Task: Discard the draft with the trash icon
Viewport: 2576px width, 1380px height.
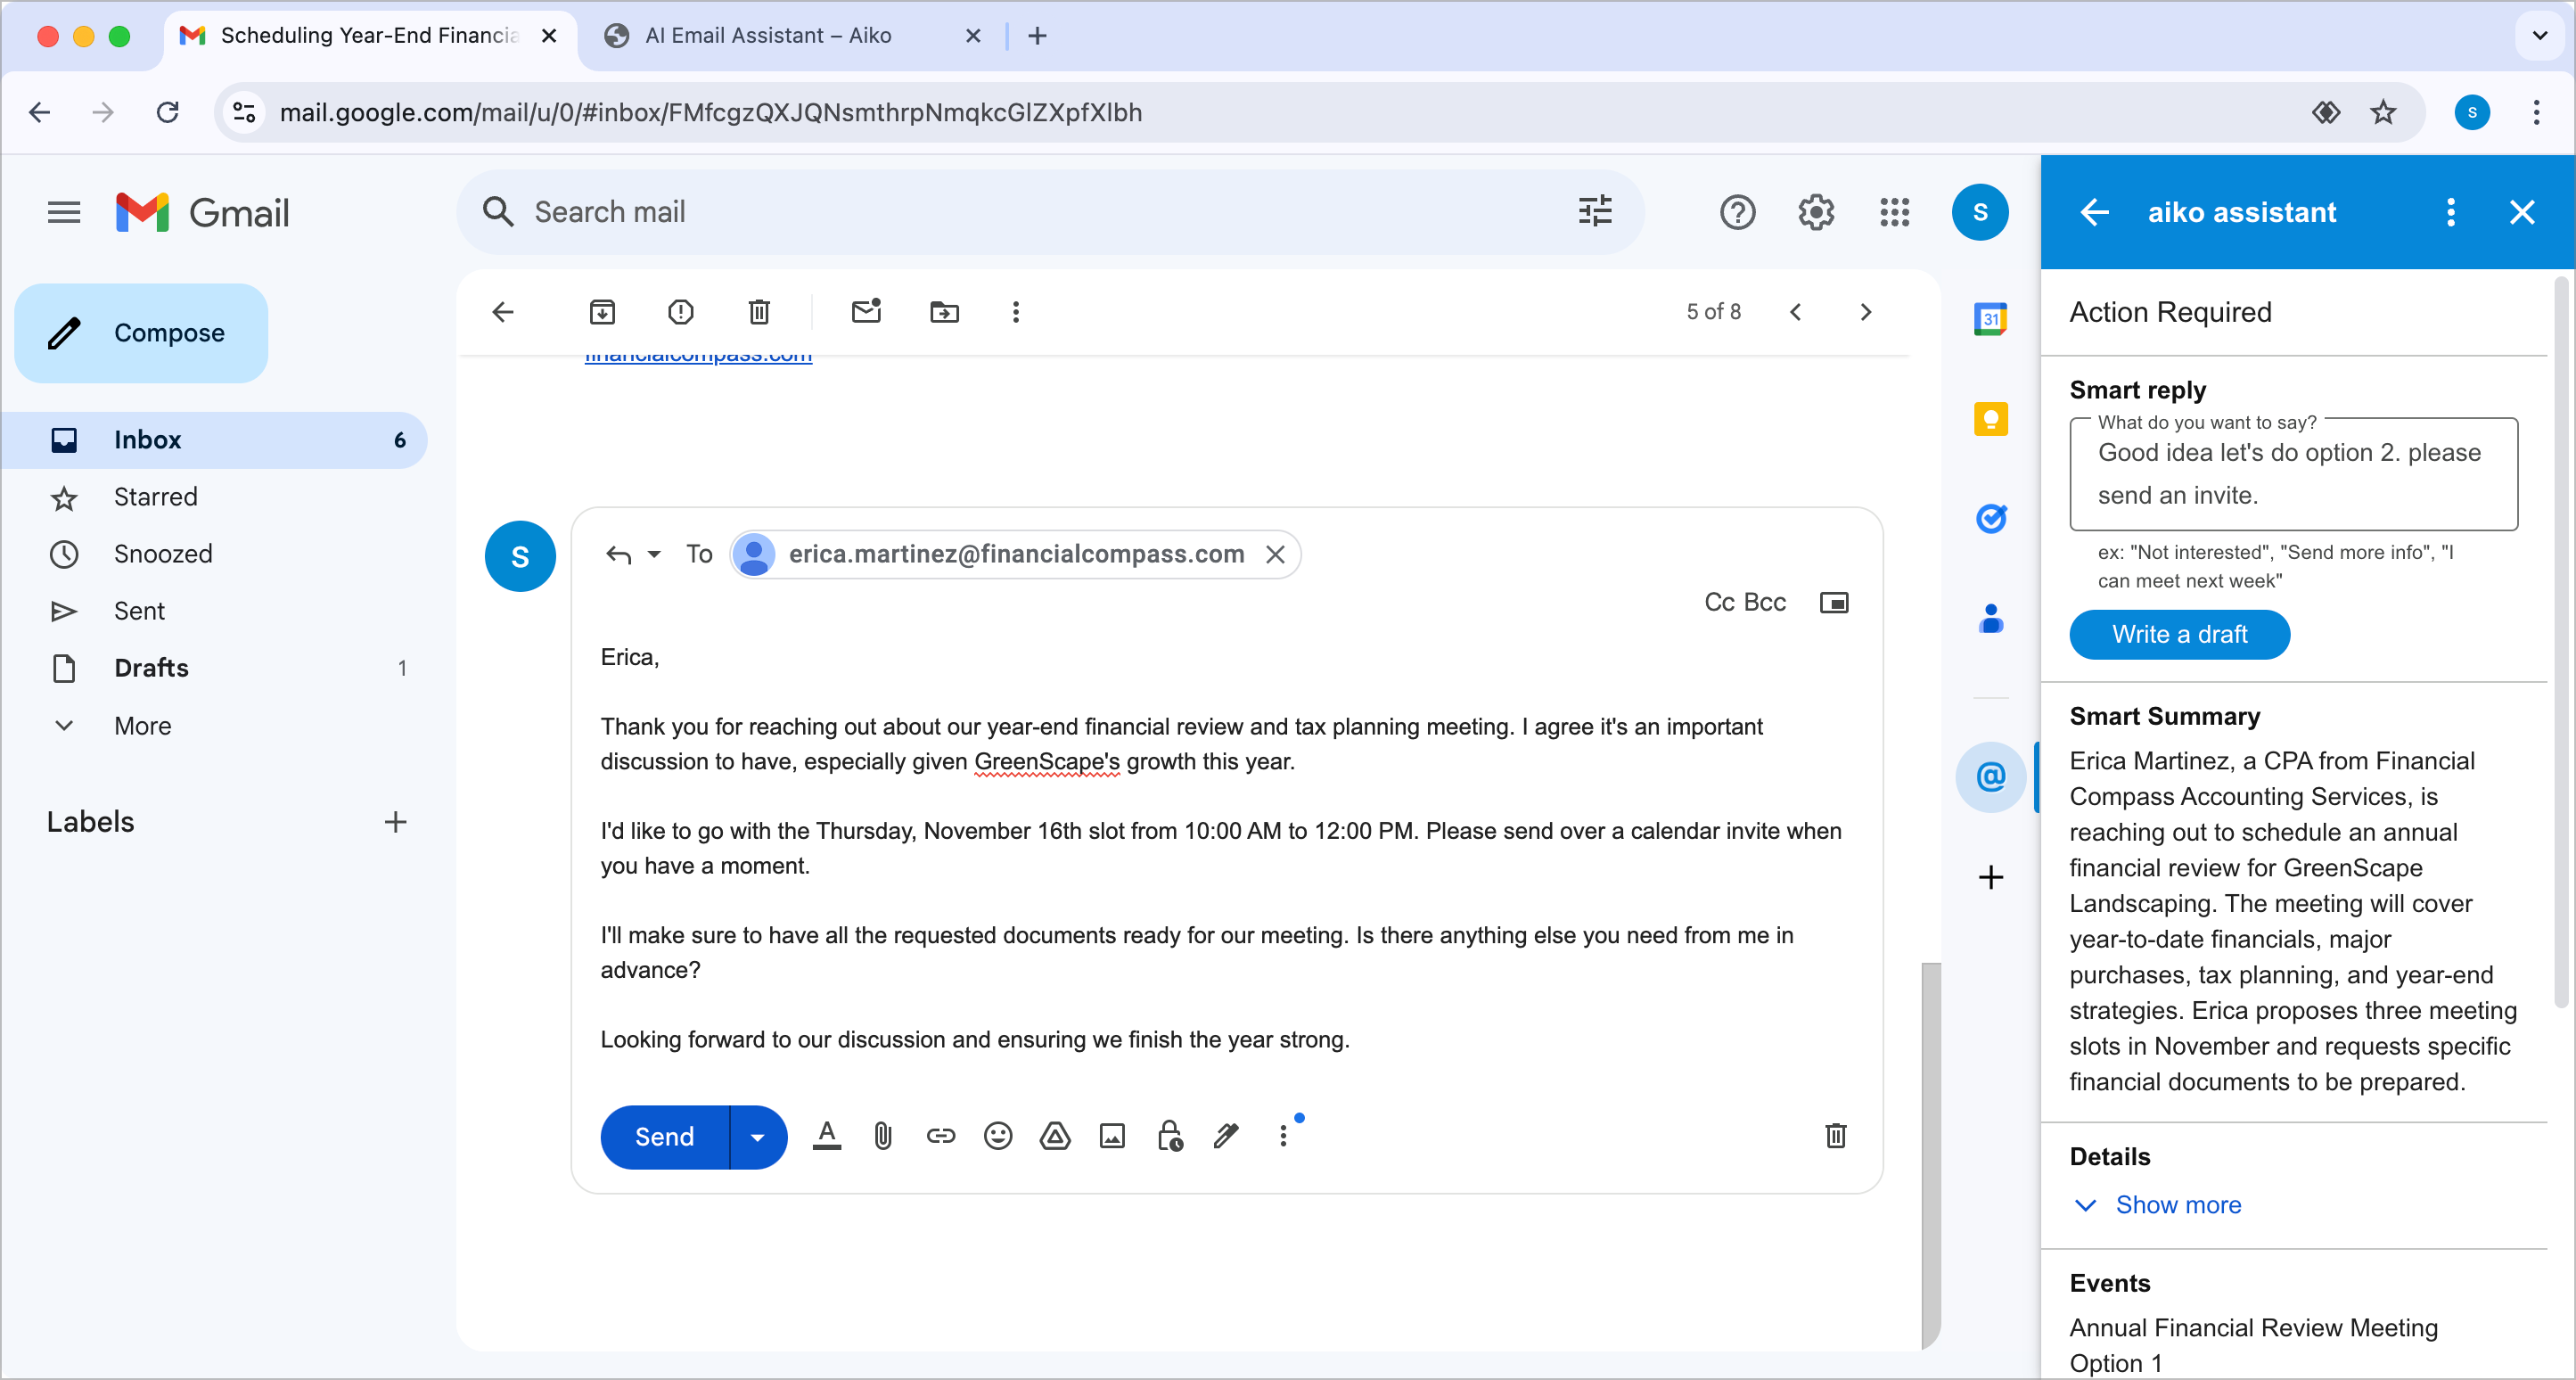Action: (1835, 1136)
